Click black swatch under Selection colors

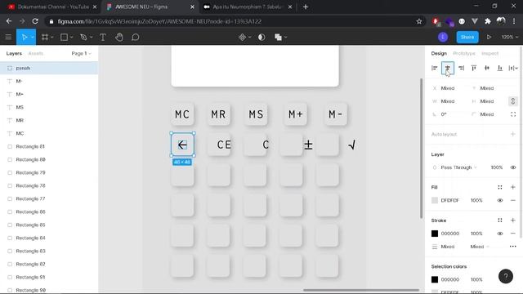pos(435,279)
